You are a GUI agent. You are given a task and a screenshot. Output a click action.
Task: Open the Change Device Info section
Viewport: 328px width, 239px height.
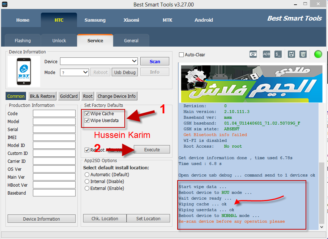[x=116, y=96]
